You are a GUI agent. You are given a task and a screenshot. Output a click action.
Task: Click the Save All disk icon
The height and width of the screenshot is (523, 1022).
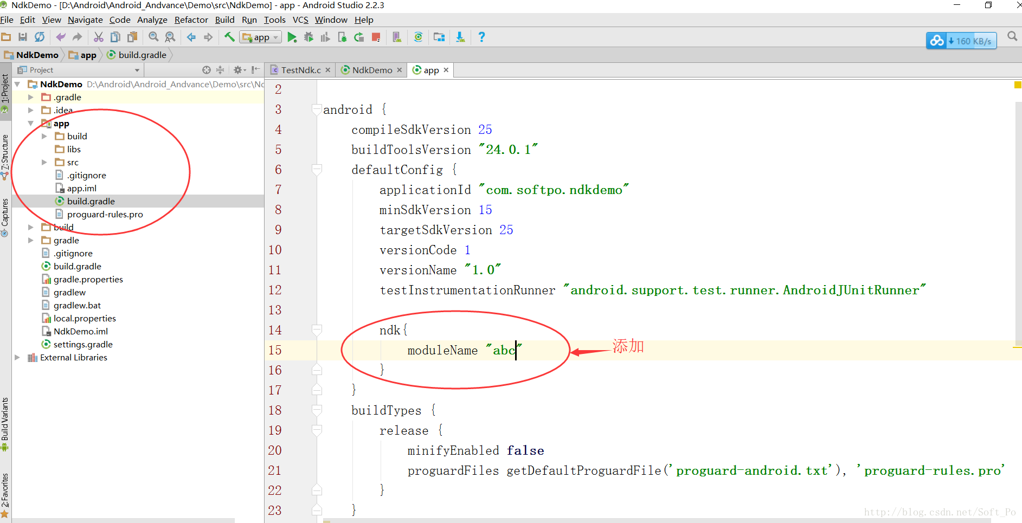coord(23,37)
